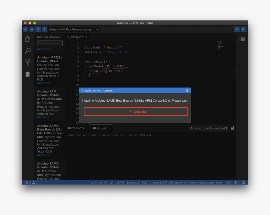This screenshot has height=215, width=270.
Task: Open notifications bell in status bar
Action: [237, 182]
